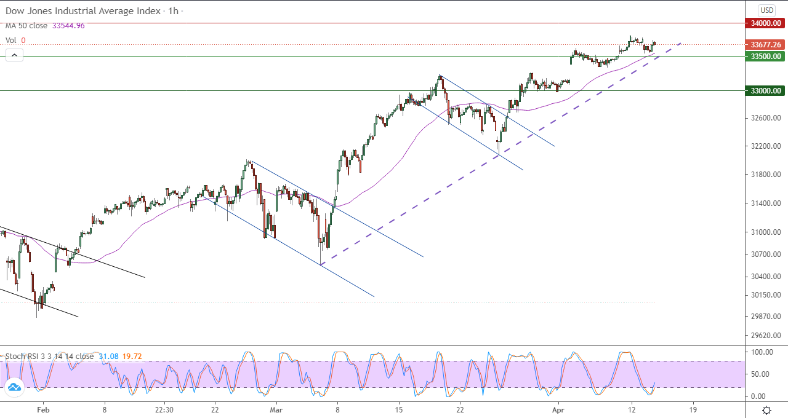Click the 31000.00 price axis label
The width and height of the screenshot is (788, 418).
[766, 232]
